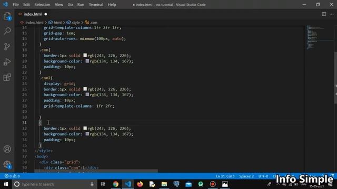
Task: Open color picker swatch on line 33
Action: click(87, 134)
